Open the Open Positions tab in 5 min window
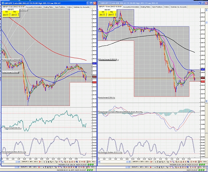Viewport: 208px width, 172px height. pos(60,7)
